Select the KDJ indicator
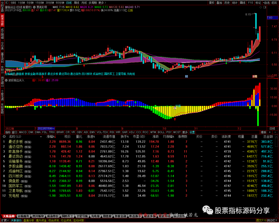 coord(132,132)
